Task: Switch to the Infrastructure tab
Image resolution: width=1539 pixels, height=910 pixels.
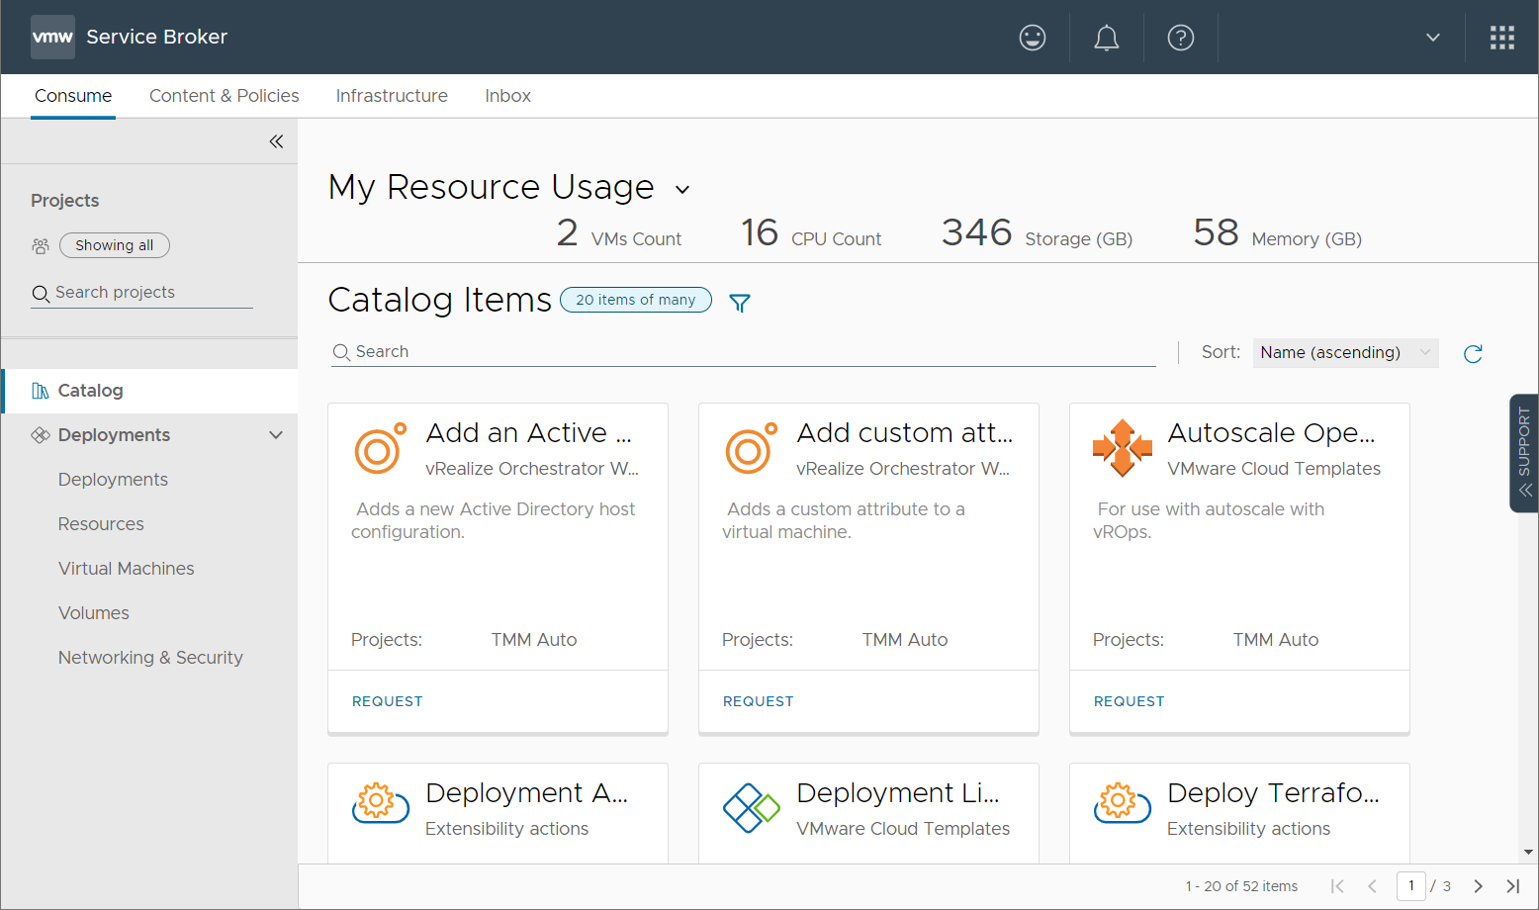Action: click(392, 96)
